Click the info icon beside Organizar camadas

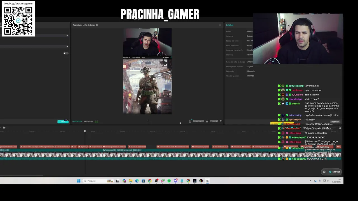pyautogui.click(x=242, y=50)
